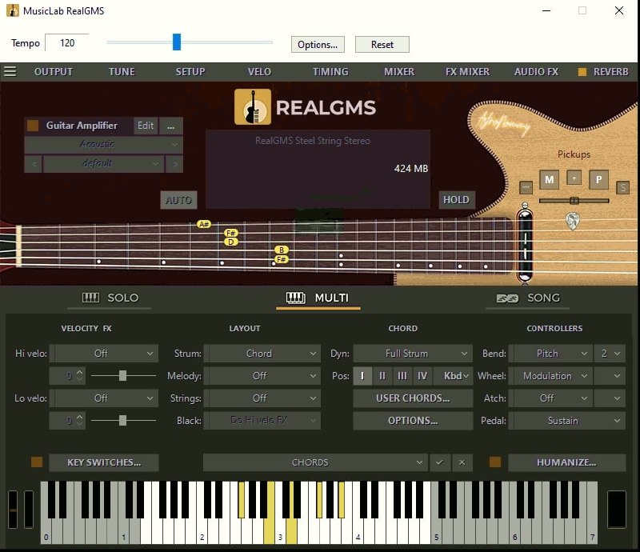This screenshot has height=552, width=640.
Task: Click the B note marker on fretboard
Action: [x=282, y=250]
